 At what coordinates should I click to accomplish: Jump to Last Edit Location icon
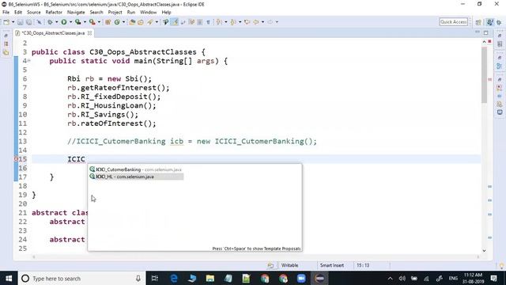tap(247, 22)
